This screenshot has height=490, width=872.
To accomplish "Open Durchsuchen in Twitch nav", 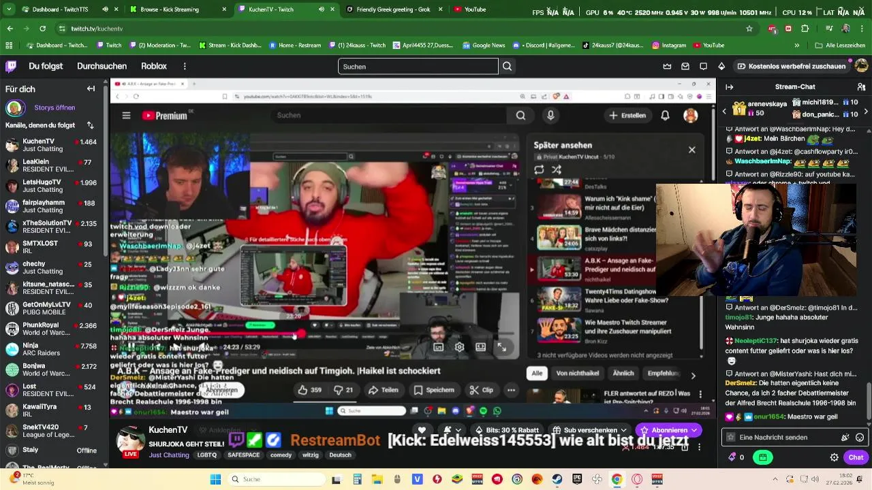I will click(102, 66).
